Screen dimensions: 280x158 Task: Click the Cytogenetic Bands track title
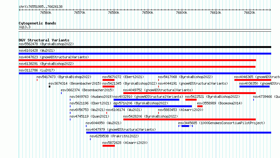click(x=37, y=23)
